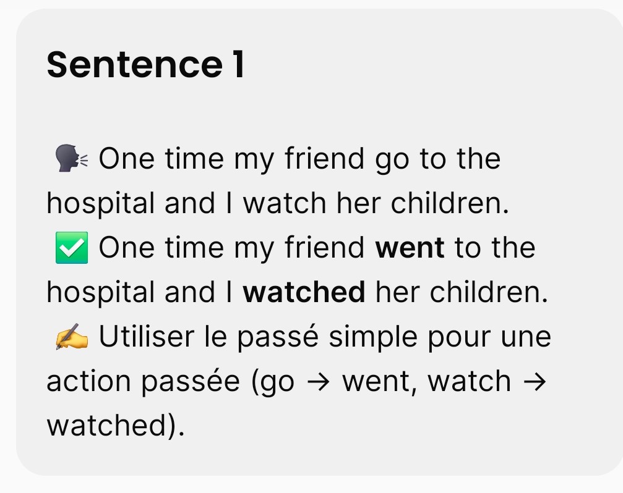This screenshot has width=623, height=493.
Task: Click the speaking head icon
Action: [x=72, y=159]
